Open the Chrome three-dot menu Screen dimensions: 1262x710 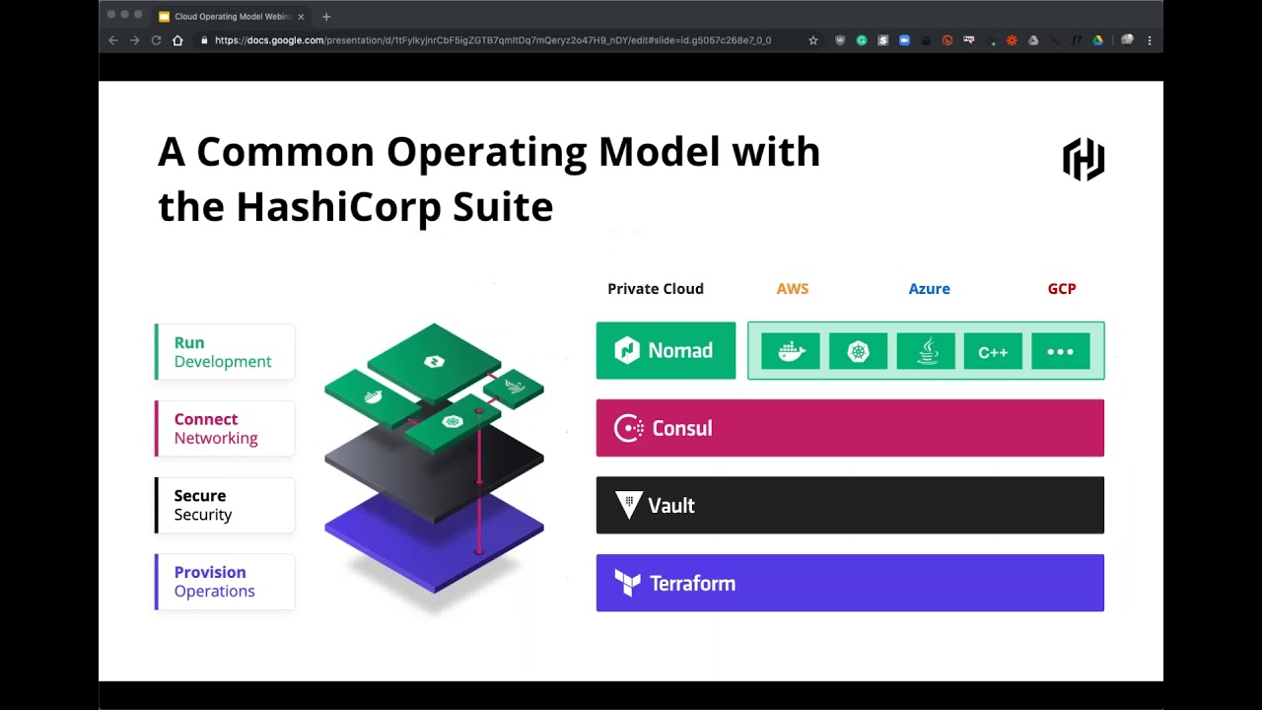pyautogui.click(x=1150, y=40)
